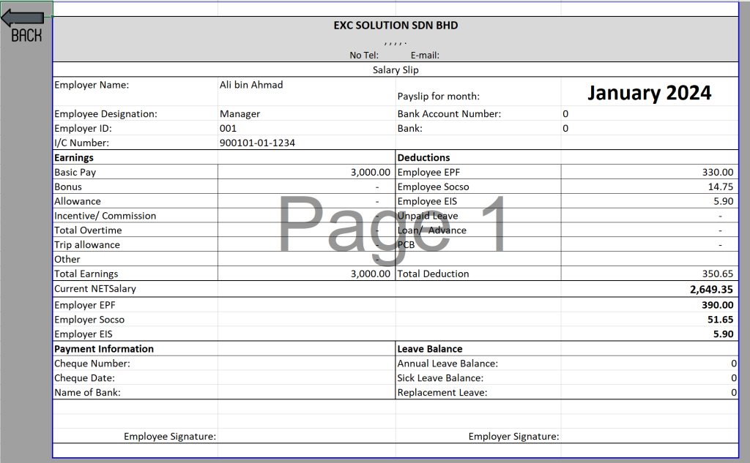Screen dimensions: 750x463
Task: Click the employer name Ali bin Ahmad
Action: coord(251,85)
